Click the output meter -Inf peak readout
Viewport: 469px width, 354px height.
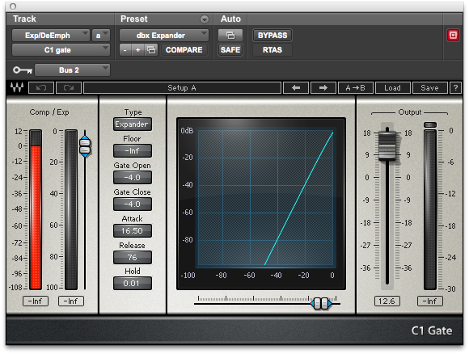[x=430, y=301]
